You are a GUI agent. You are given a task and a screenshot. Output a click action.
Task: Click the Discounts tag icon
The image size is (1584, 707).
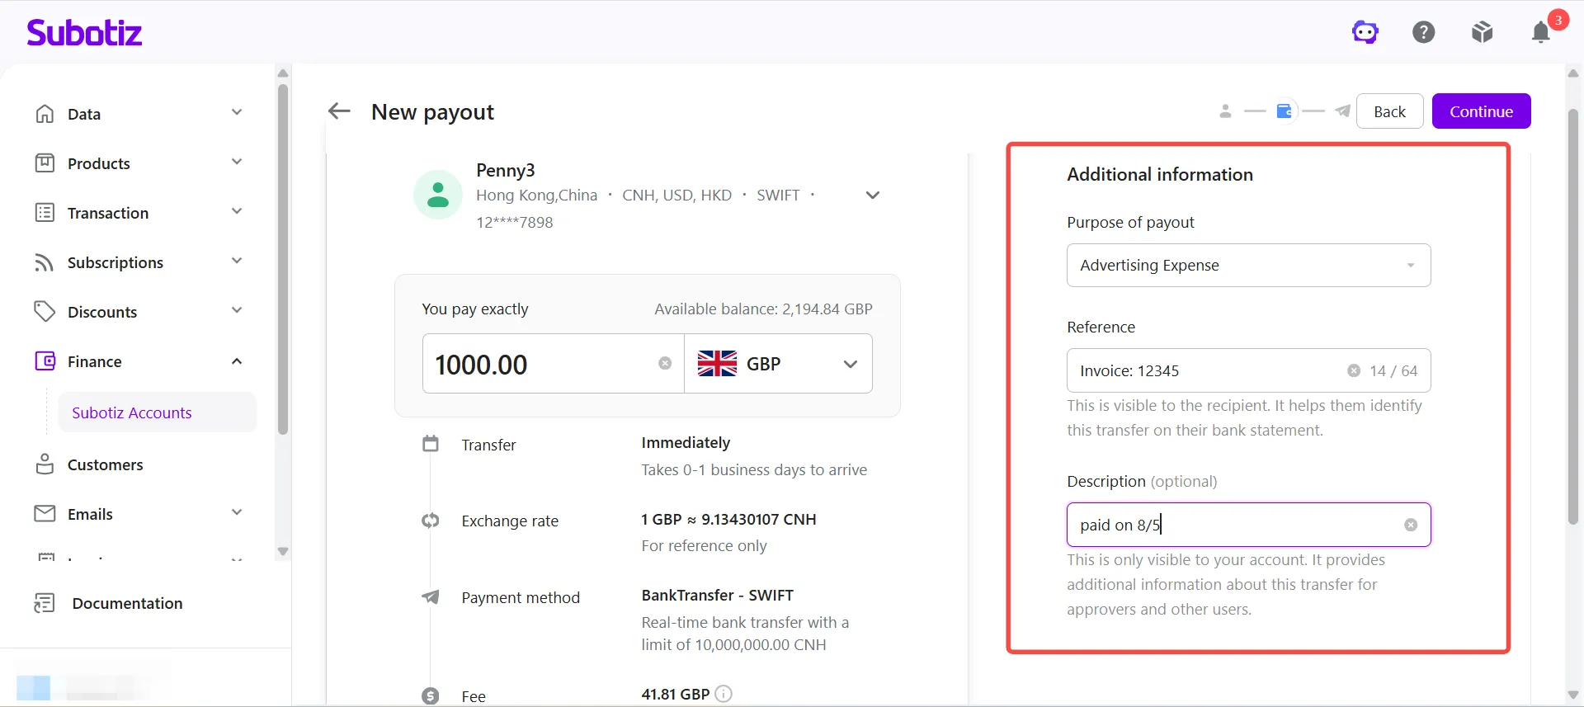(45, 312)
